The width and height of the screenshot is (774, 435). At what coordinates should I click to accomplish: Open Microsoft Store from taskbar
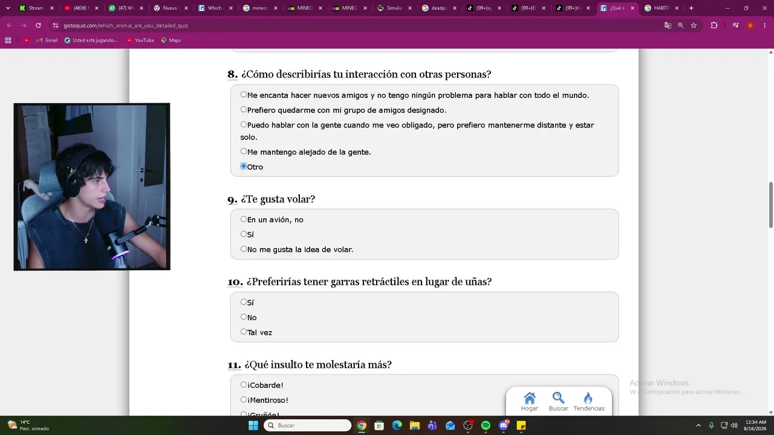tap(379, 425)
